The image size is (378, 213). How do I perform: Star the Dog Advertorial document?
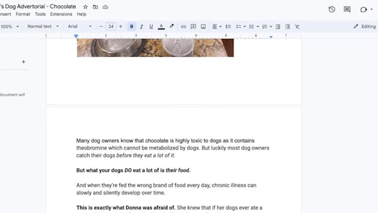86,7
